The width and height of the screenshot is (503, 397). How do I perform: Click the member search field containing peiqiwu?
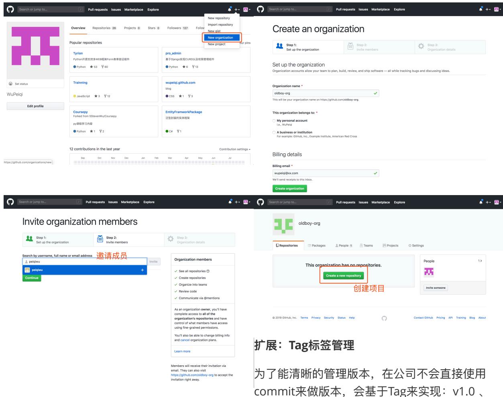(85, 261)
